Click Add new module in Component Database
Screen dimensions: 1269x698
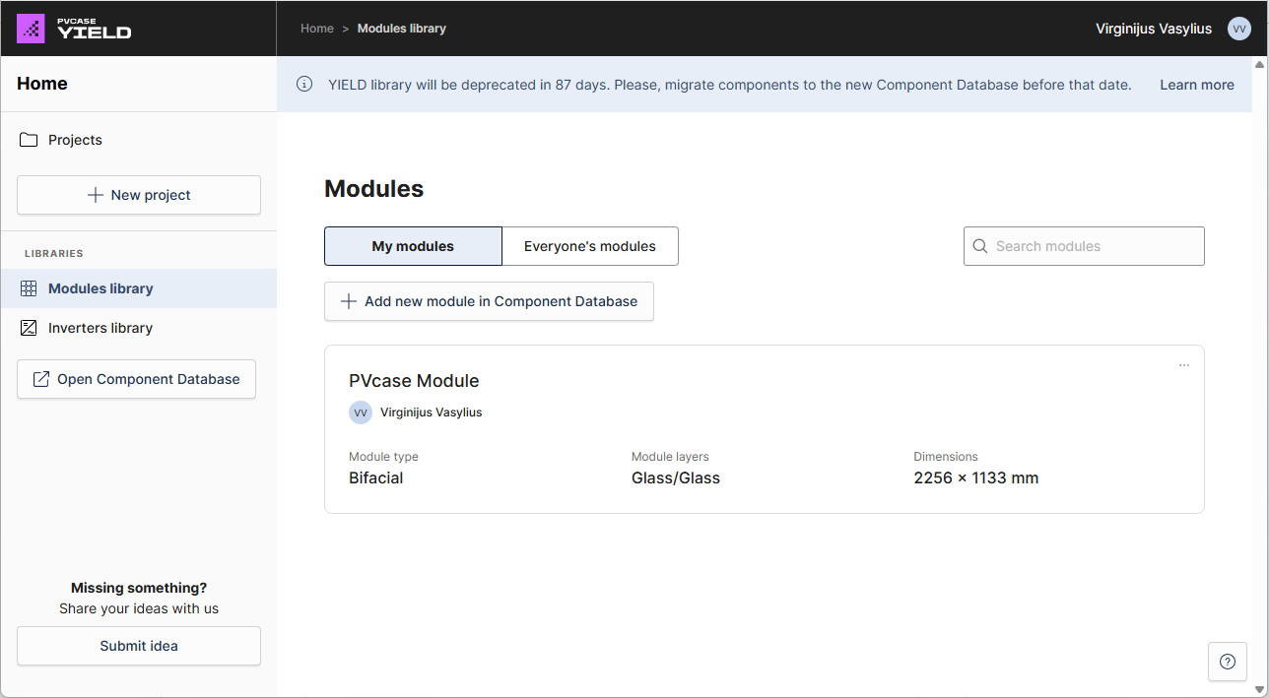[x=489, y=301]
